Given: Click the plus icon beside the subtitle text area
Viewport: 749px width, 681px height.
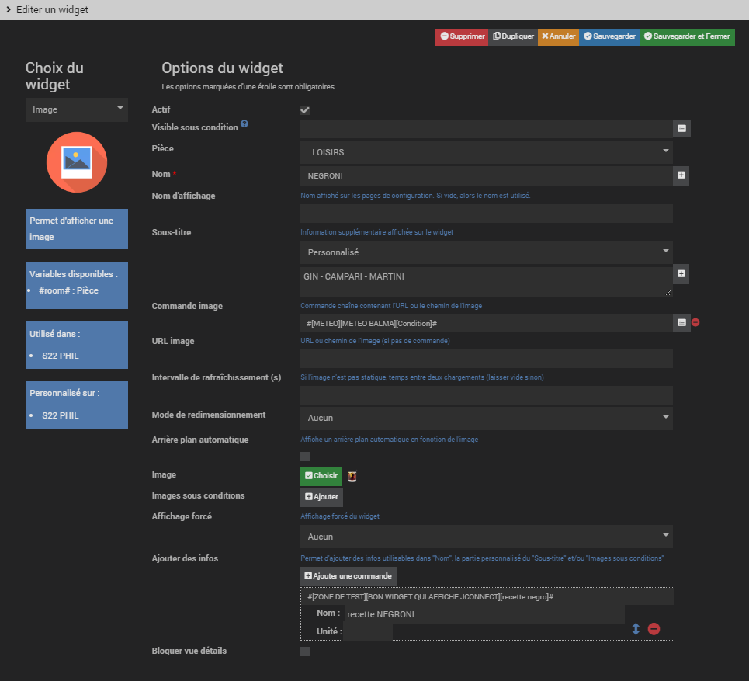Looking at the screenshot, I should click(x=681, y=274).
